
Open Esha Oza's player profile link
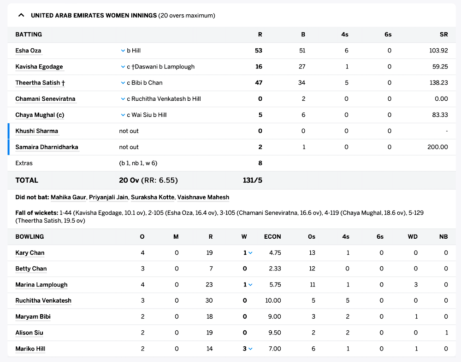click(29, 51)
